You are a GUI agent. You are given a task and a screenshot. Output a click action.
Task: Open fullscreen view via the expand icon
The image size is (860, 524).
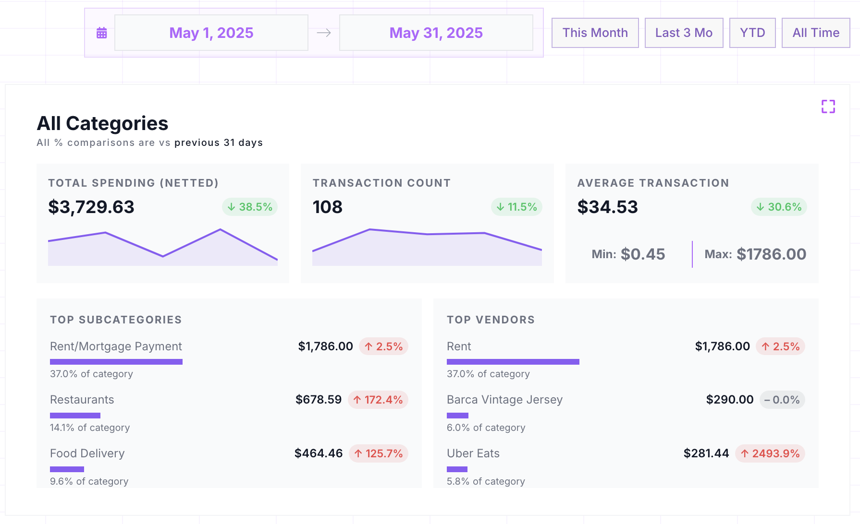(x=828, y=107)
